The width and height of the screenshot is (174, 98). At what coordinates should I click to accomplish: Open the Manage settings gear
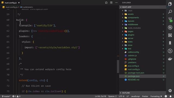(x=170, y=91)
